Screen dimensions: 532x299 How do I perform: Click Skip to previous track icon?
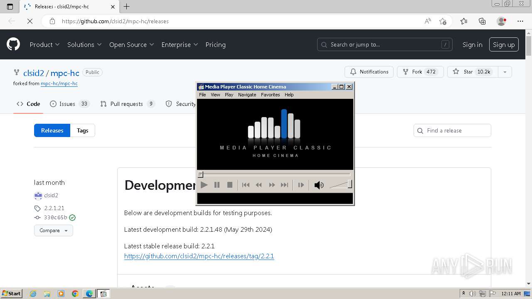coord(246,185)
